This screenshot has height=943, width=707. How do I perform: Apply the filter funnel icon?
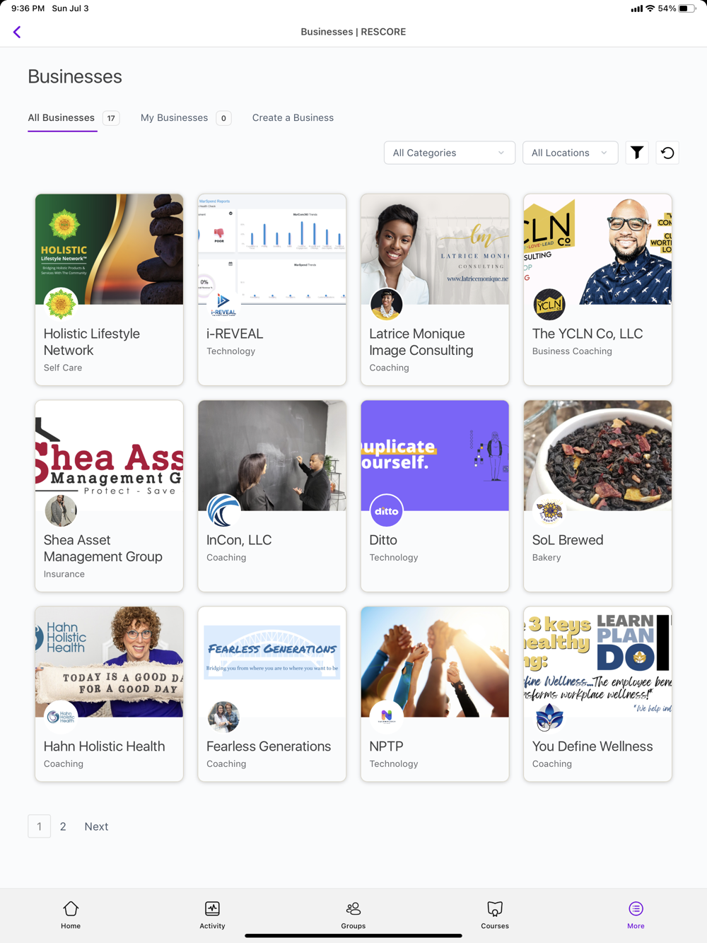(637, 153)
